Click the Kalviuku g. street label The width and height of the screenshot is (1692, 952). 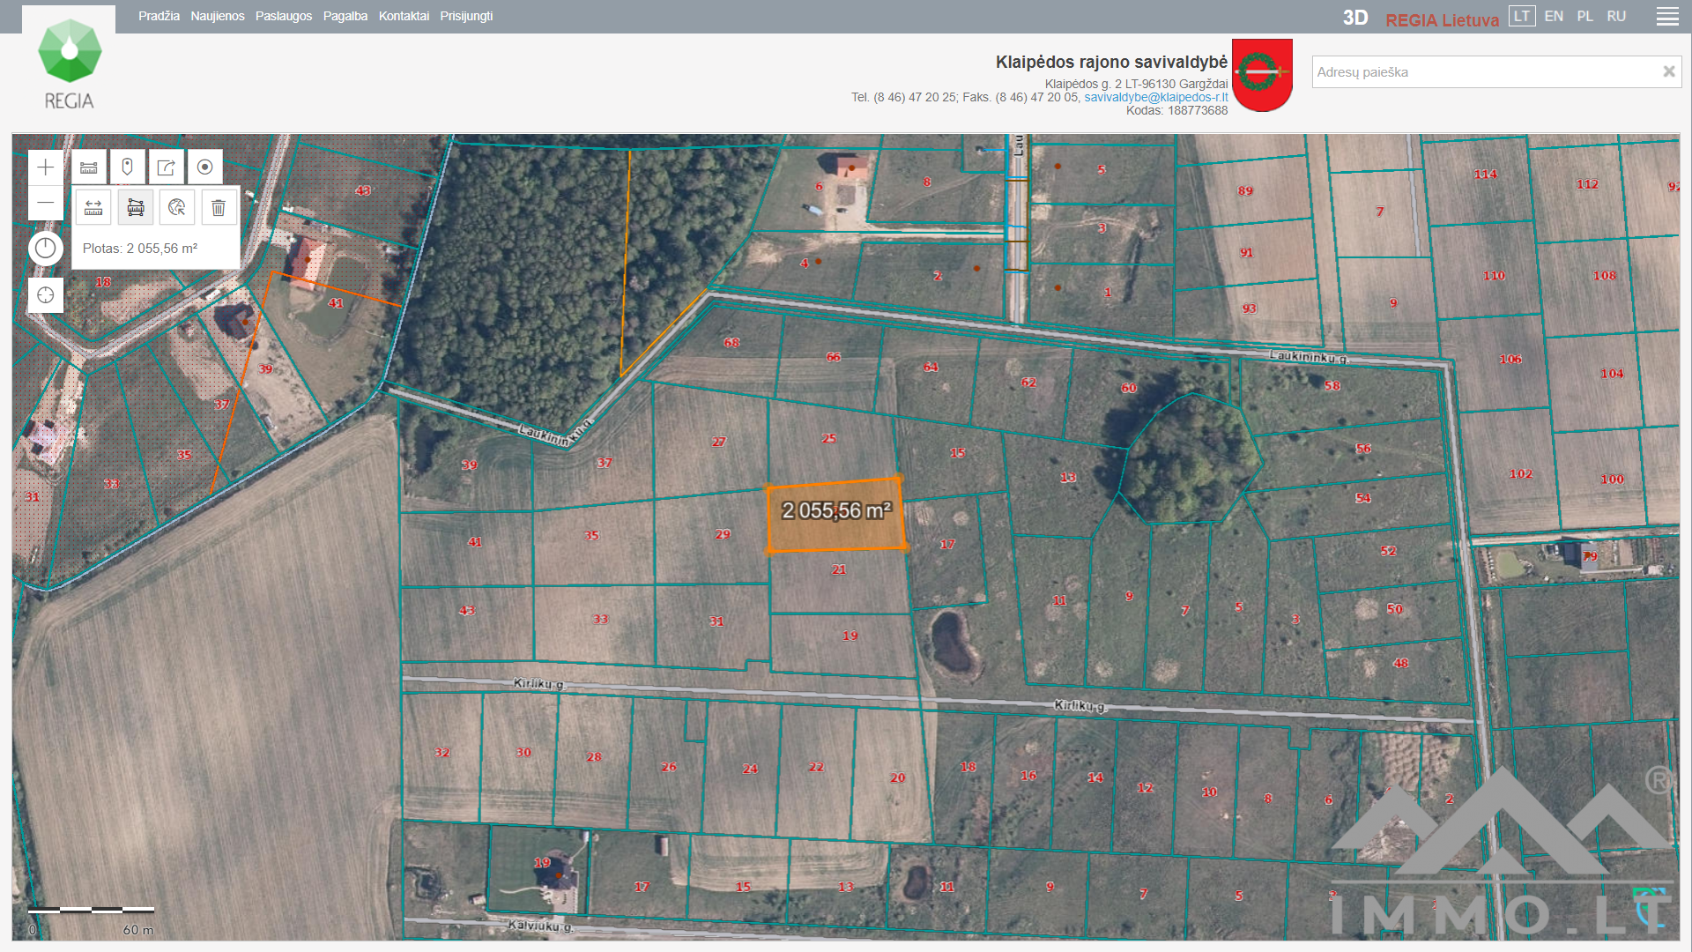(541, 926)
